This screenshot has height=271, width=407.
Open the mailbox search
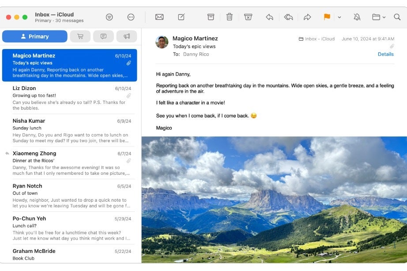pos(397,17)
